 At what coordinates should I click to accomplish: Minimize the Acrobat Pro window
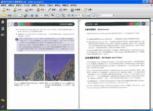pyautogui.click(x=144, y=2)
